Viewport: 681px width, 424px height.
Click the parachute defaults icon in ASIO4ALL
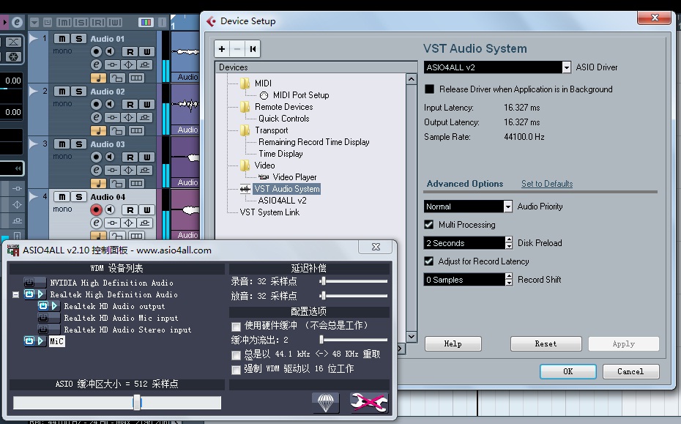tap(326, 402)
